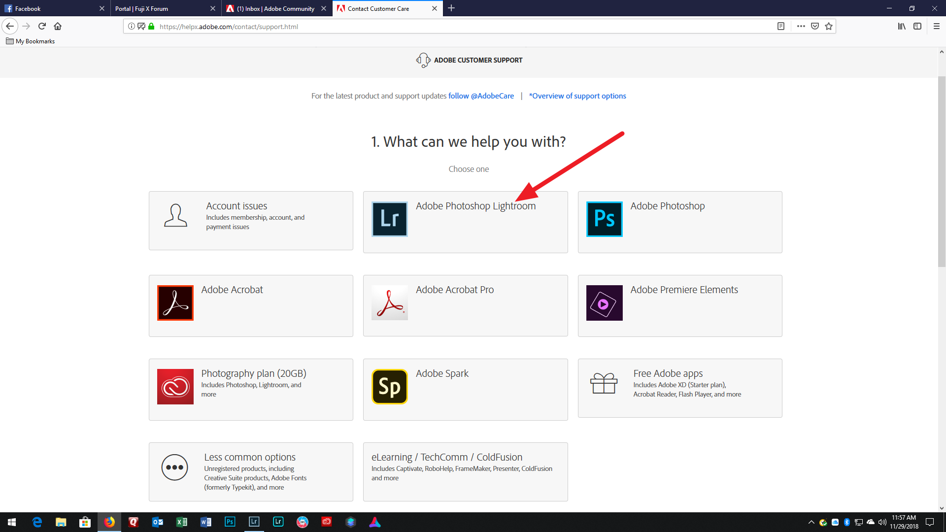Bookmark this page with star icon

click(829, 26)
